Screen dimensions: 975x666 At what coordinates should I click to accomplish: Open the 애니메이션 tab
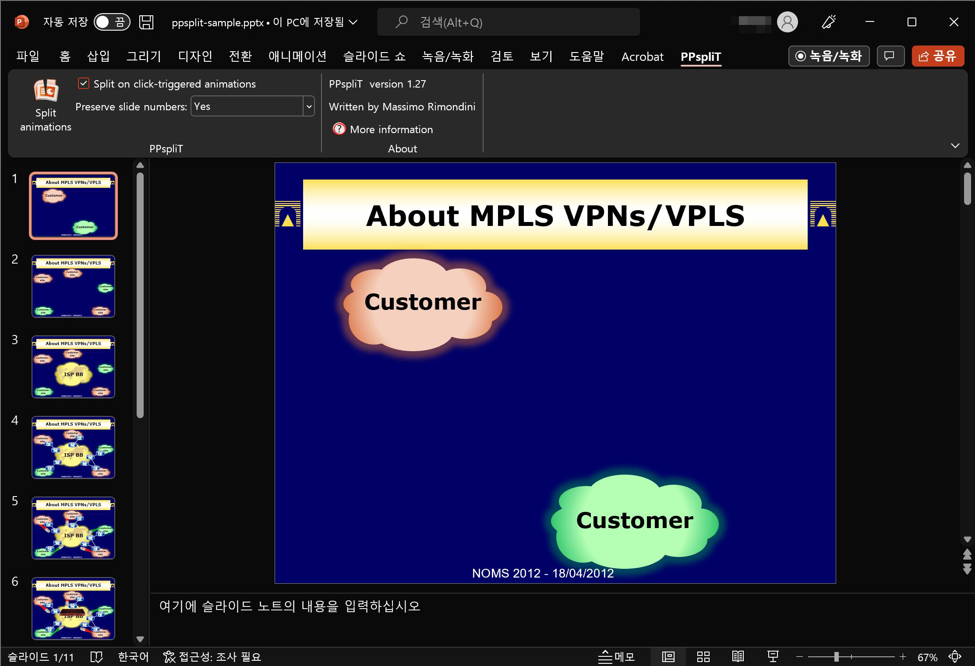pos(297,56)
